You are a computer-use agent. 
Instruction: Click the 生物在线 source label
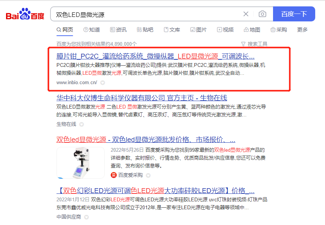pyautogui.click(x=66, y=124)
